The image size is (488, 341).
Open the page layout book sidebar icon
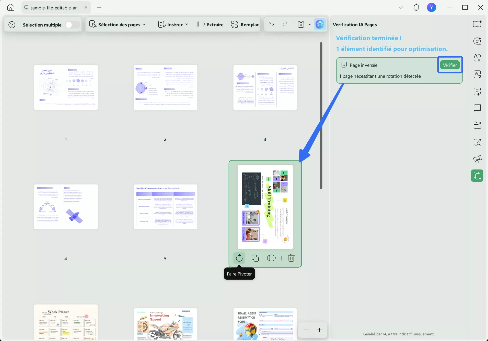477,109
